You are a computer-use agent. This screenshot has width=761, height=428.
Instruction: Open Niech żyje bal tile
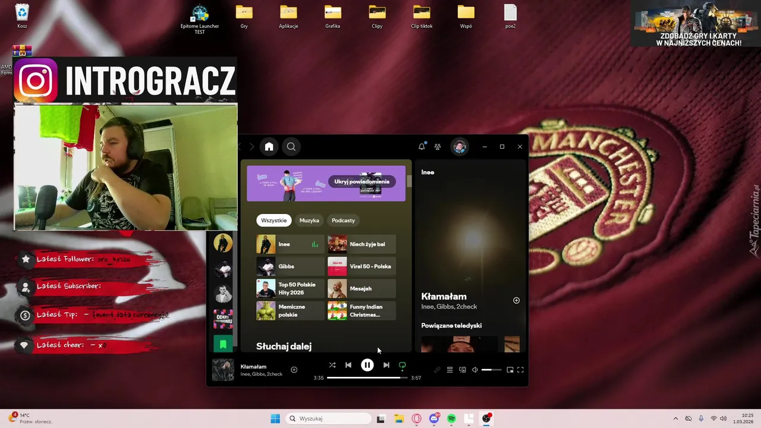[361, 244]
